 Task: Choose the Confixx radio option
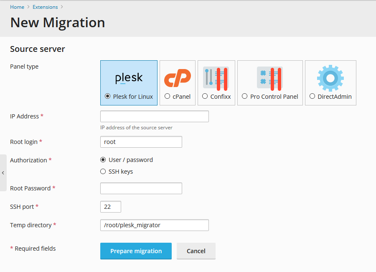[205, 96]
